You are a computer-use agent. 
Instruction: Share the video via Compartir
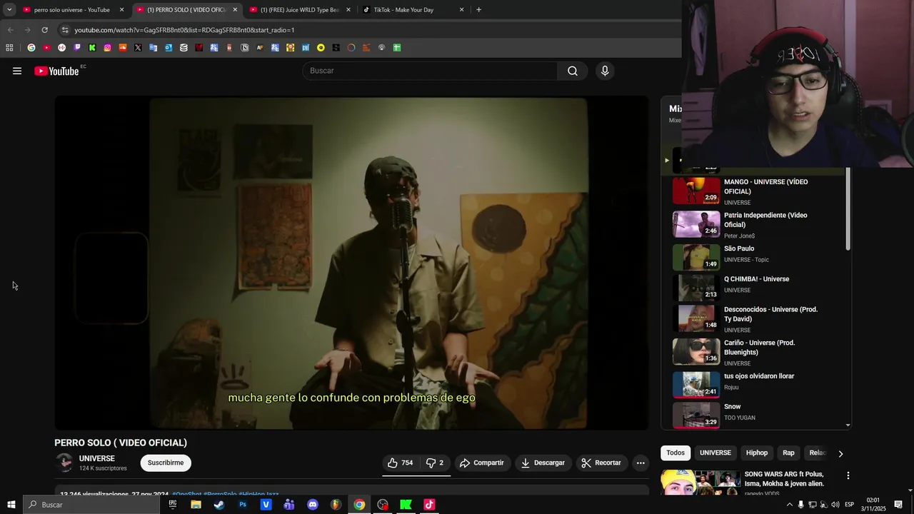tap(482, 463)
